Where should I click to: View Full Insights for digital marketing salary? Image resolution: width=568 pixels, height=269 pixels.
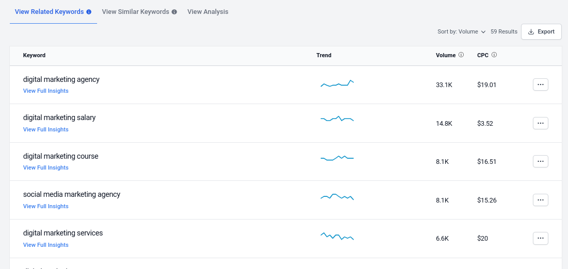tap(45, 129)
